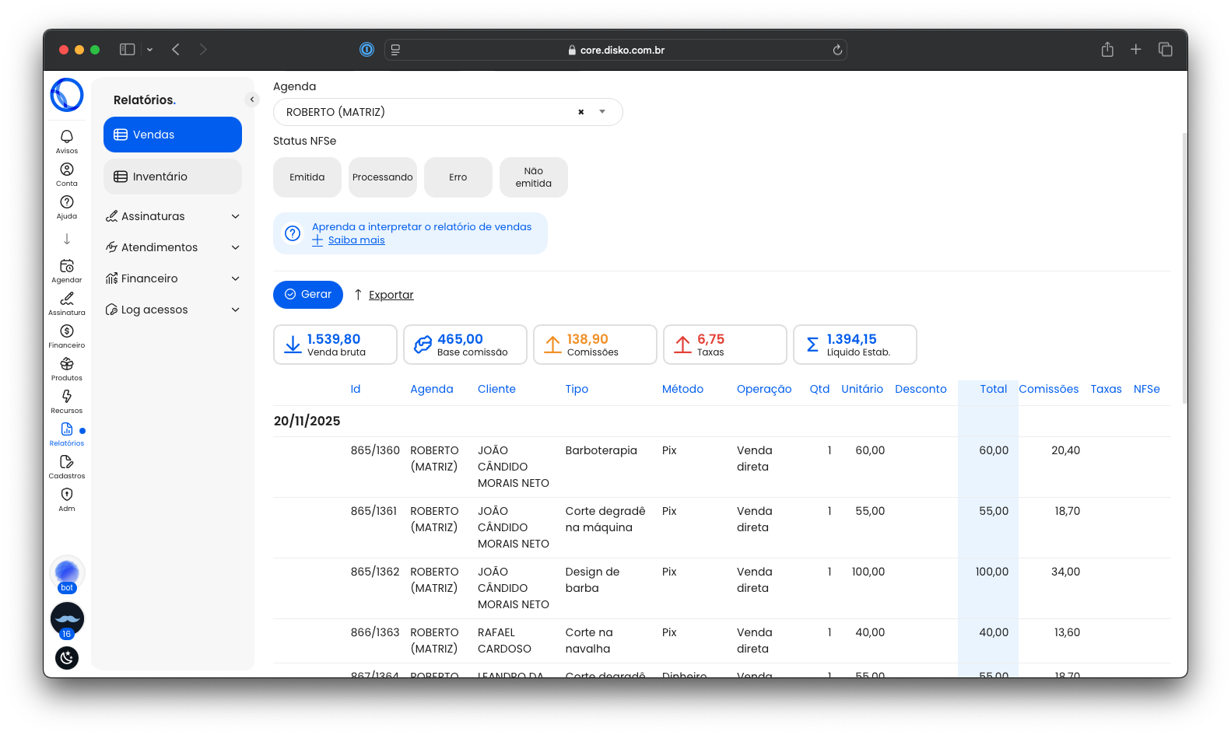Open Produtos box icon
This screenshot has height=735, width=1231.
(67, 364)
